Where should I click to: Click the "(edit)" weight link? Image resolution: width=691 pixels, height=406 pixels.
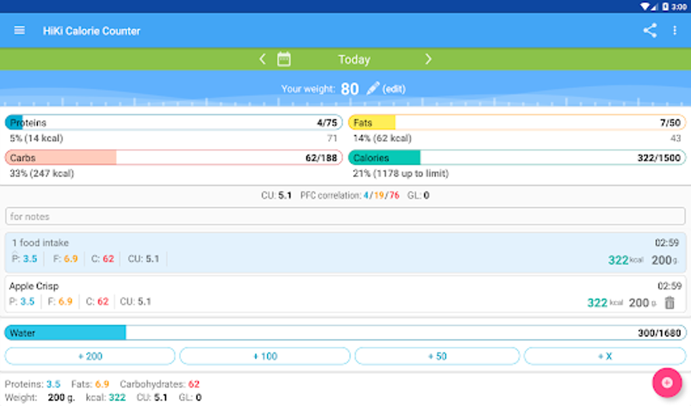[394, 89]
